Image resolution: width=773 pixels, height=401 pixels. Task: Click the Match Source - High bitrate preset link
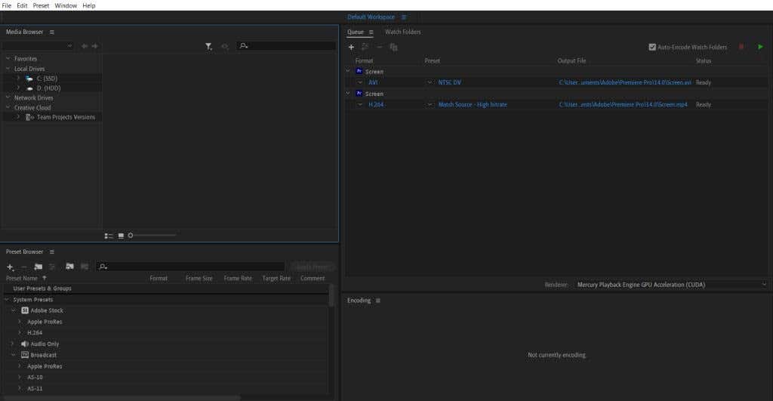pyautogui.click(x=473, y=104)
